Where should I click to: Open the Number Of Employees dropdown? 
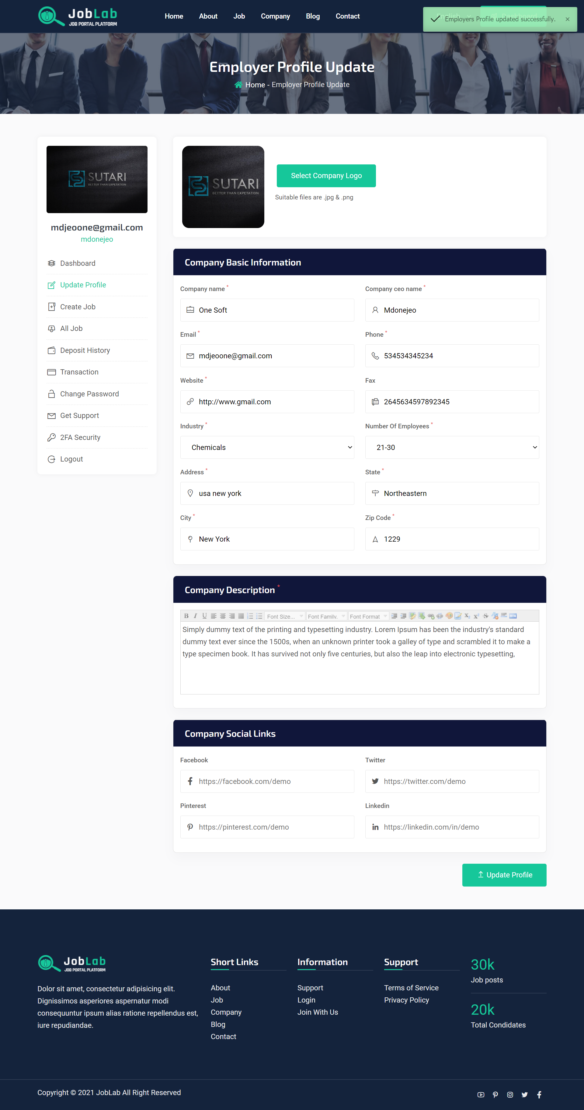452,447
